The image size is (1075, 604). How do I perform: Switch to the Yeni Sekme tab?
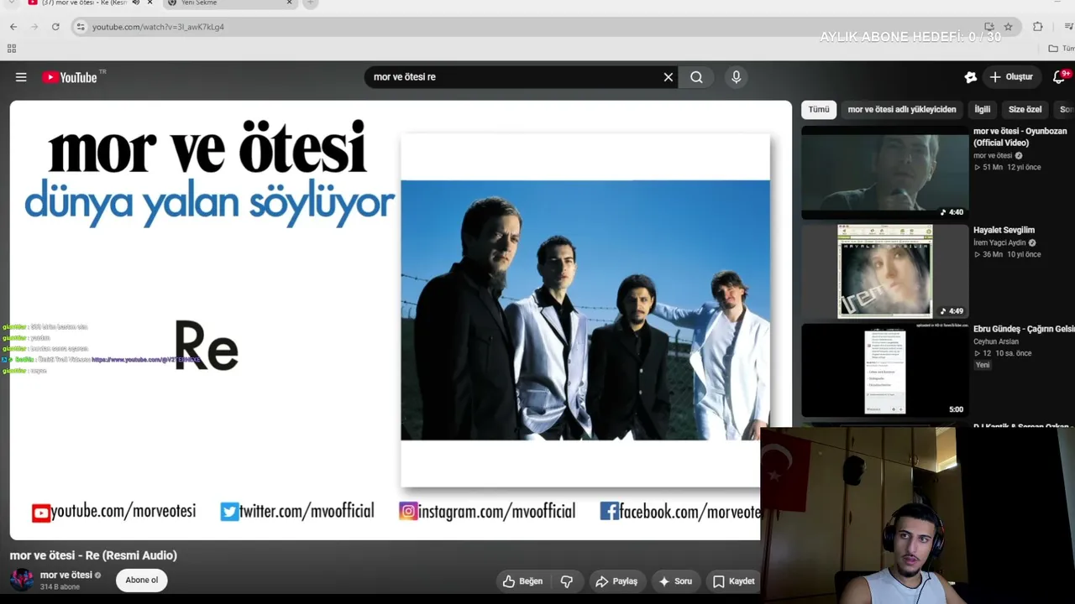coord(229,3)
